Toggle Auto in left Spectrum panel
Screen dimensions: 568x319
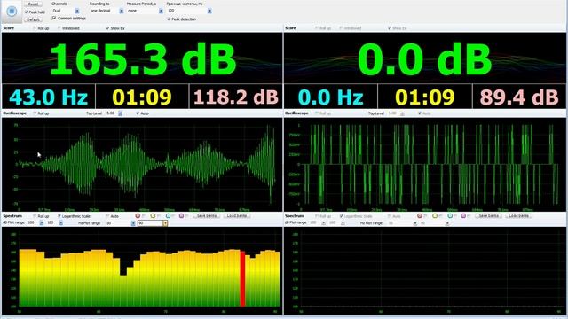pyautogui.click(x=107, y=216)
